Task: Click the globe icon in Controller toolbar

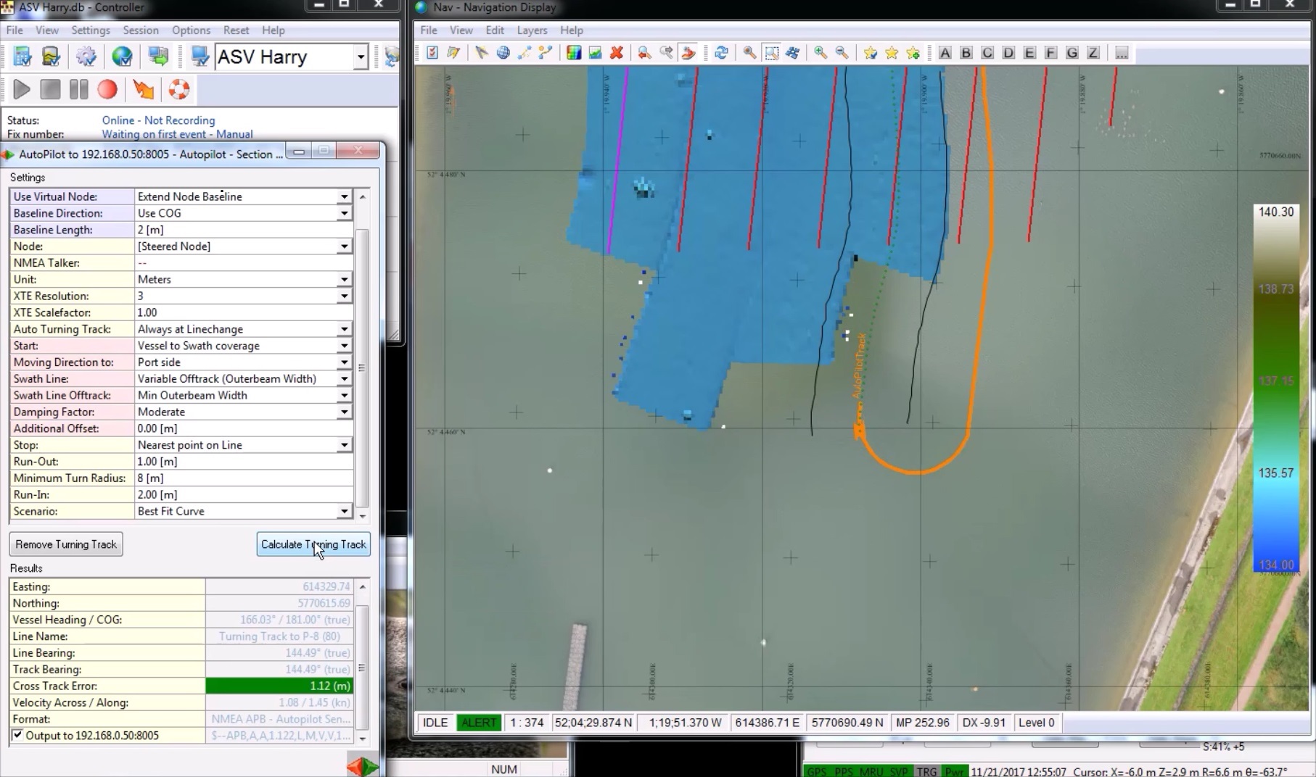Action: 122,57
